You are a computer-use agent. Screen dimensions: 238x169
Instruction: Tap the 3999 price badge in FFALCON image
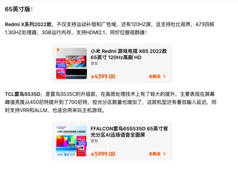pyautogui.click(x=82, y=144)
